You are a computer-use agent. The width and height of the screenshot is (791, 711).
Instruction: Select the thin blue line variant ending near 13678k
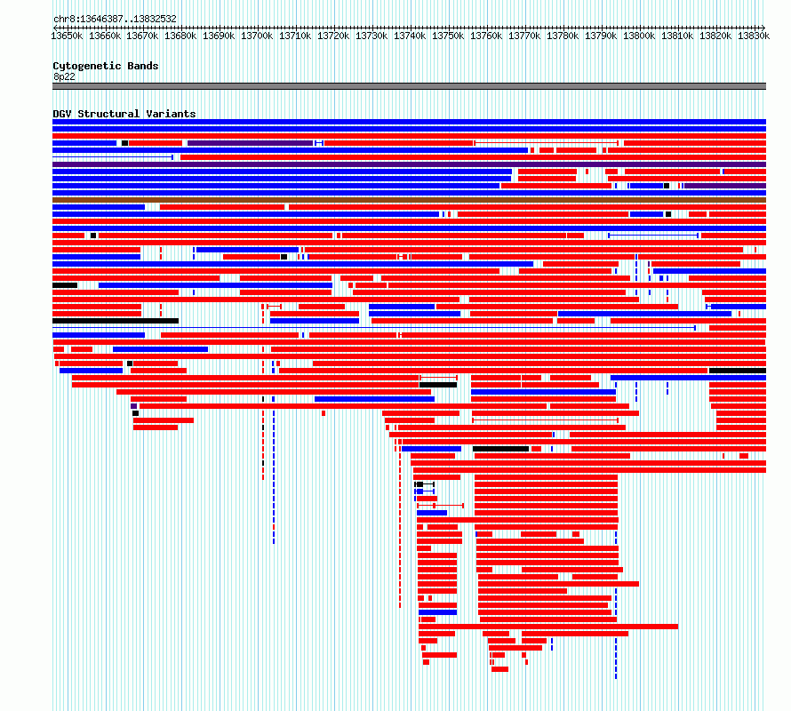point(113,157)
